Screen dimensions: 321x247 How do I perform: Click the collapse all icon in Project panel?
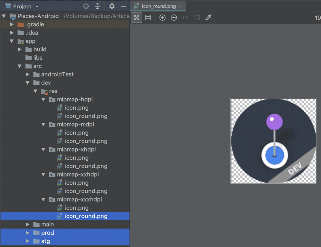click(97, 6)
